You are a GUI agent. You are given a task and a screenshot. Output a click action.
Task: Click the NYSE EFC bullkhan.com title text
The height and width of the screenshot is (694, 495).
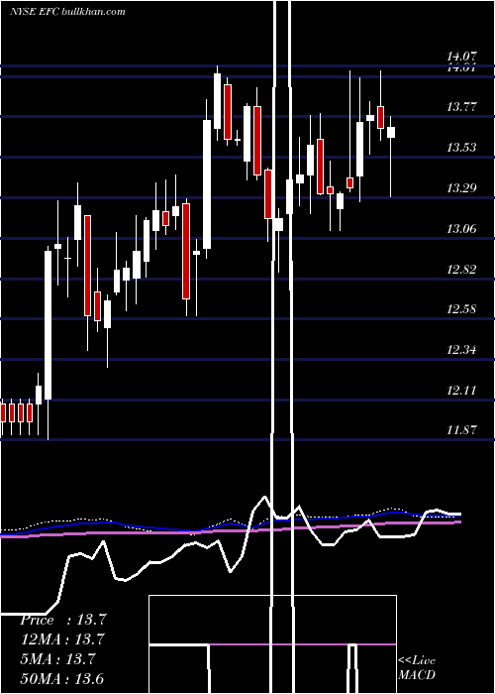67,11
